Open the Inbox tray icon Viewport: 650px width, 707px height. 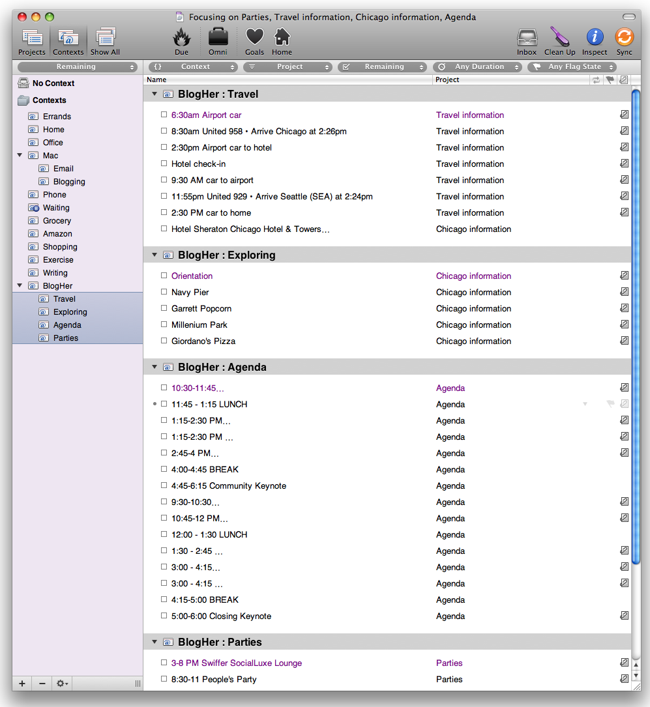click(x=527, y=42)
